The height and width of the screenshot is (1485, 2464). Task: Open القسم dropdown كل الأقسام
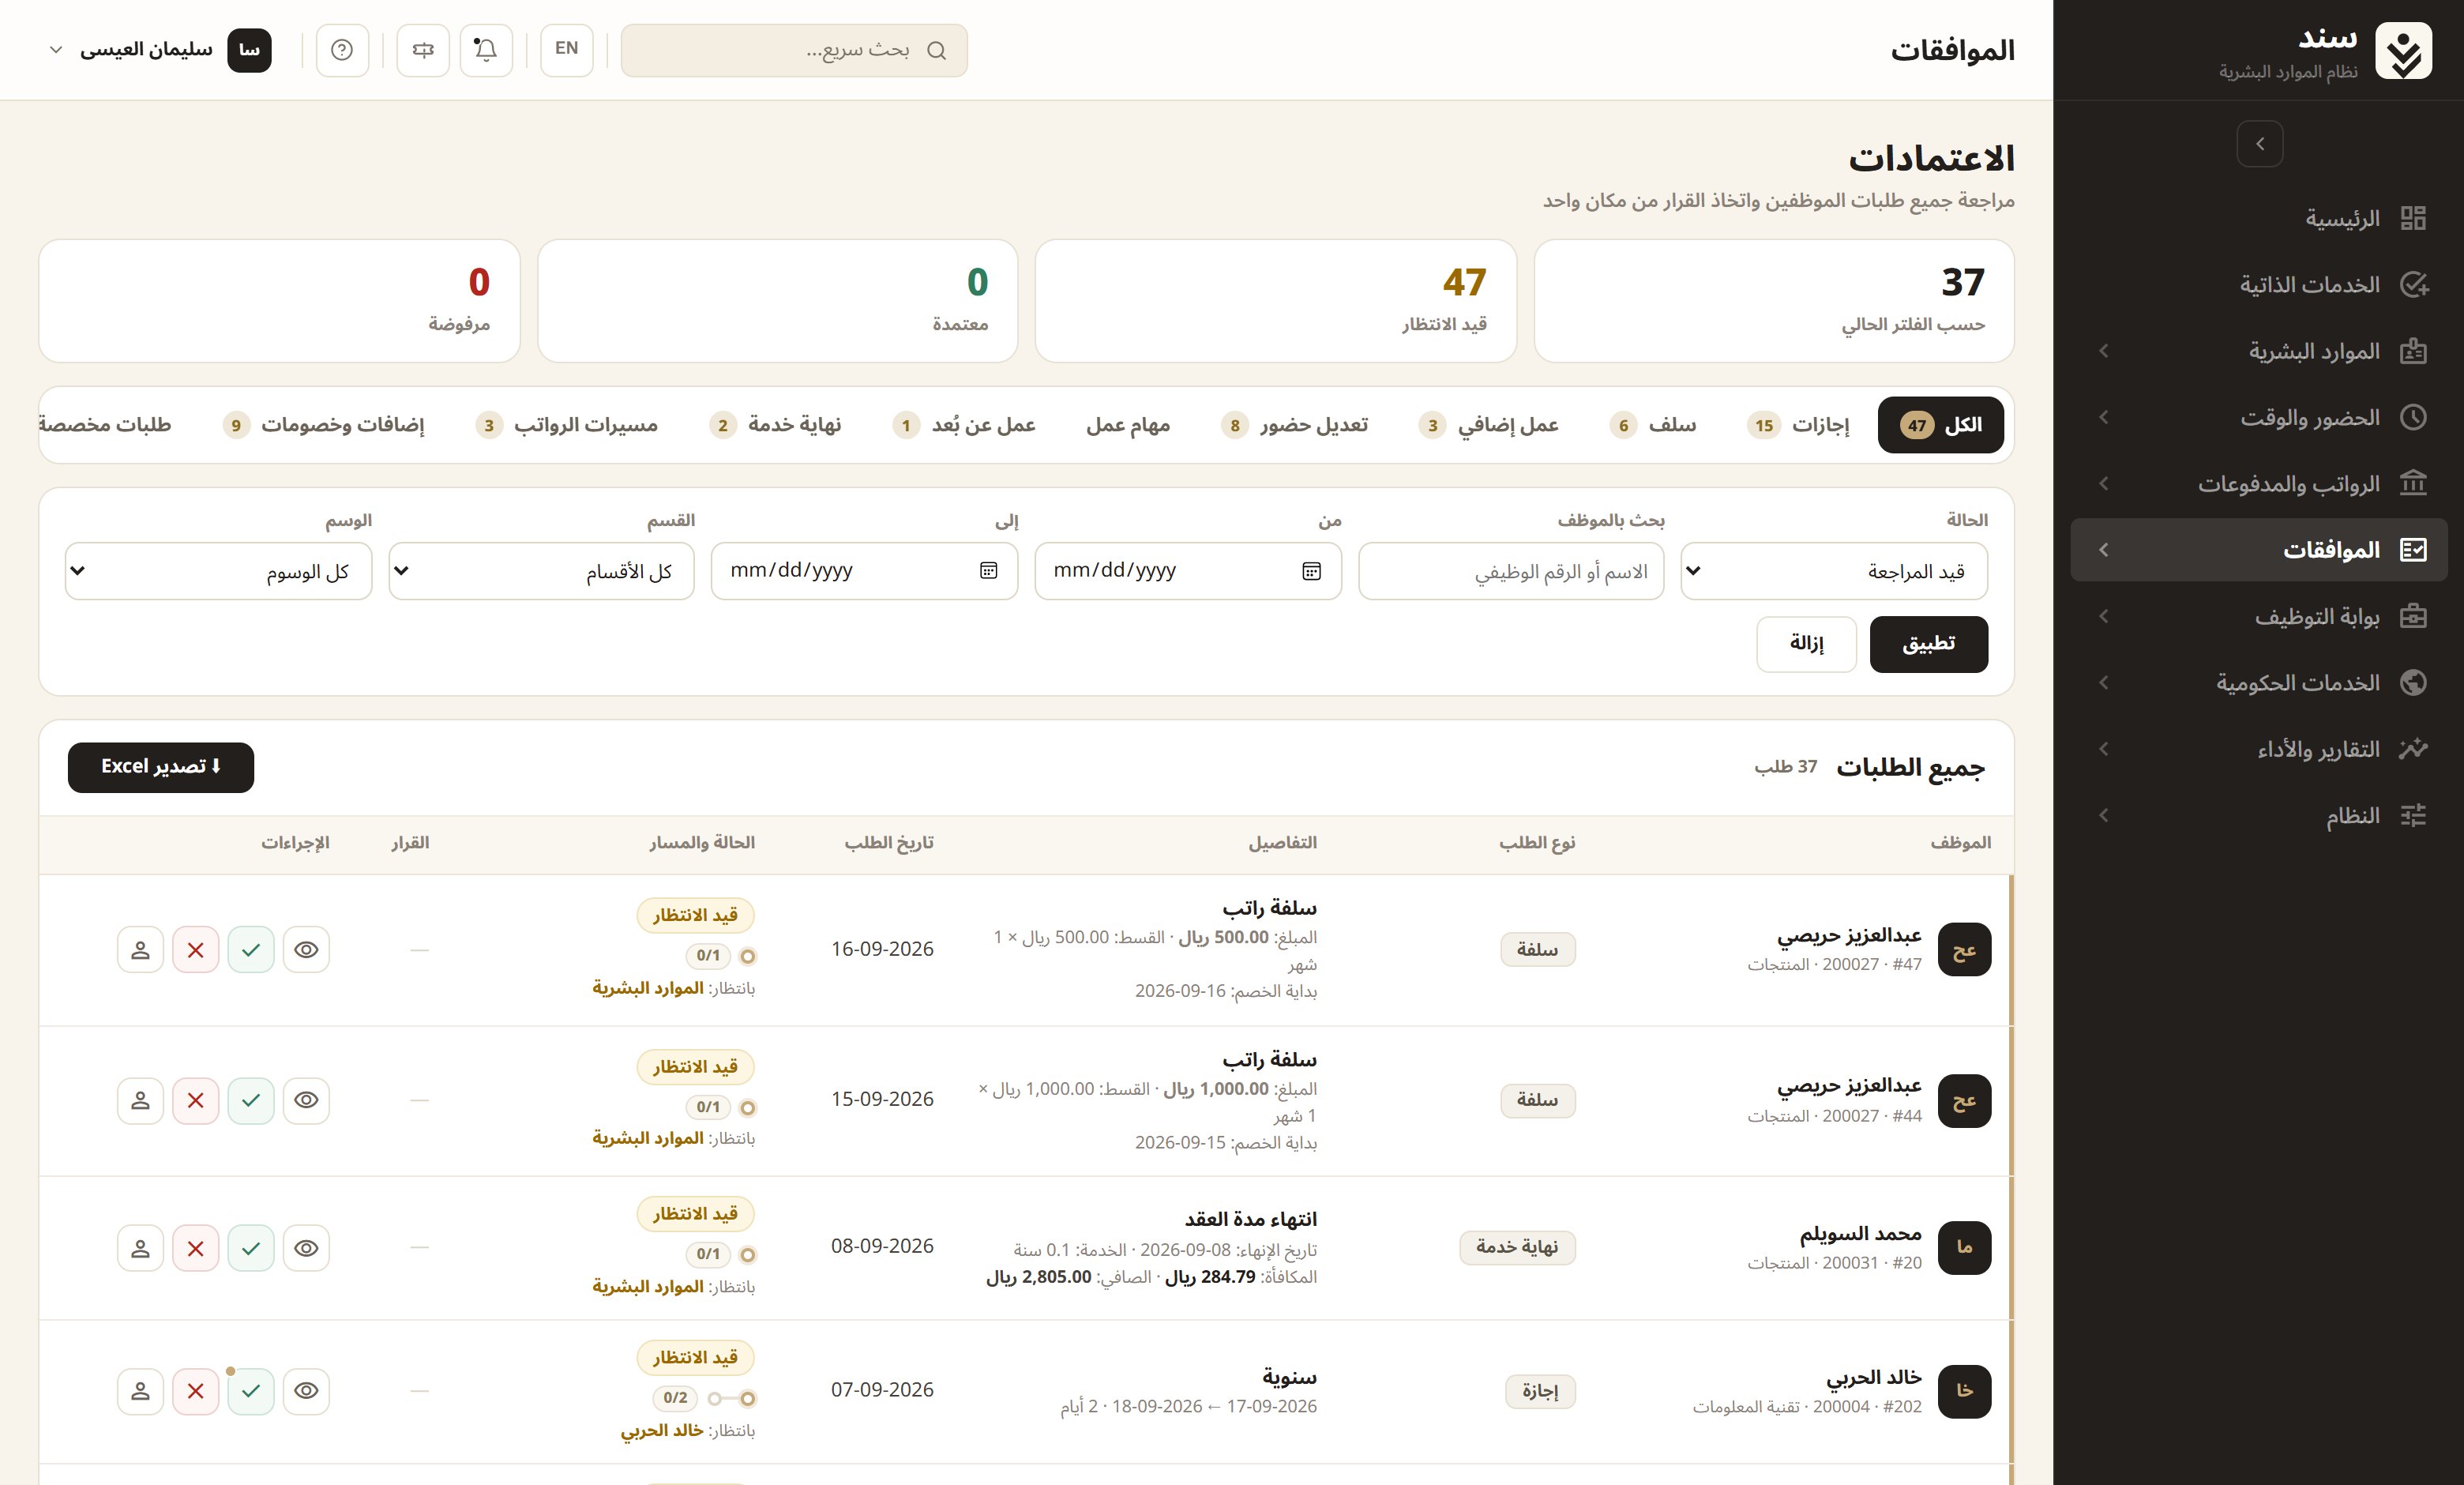pos(541,571)
